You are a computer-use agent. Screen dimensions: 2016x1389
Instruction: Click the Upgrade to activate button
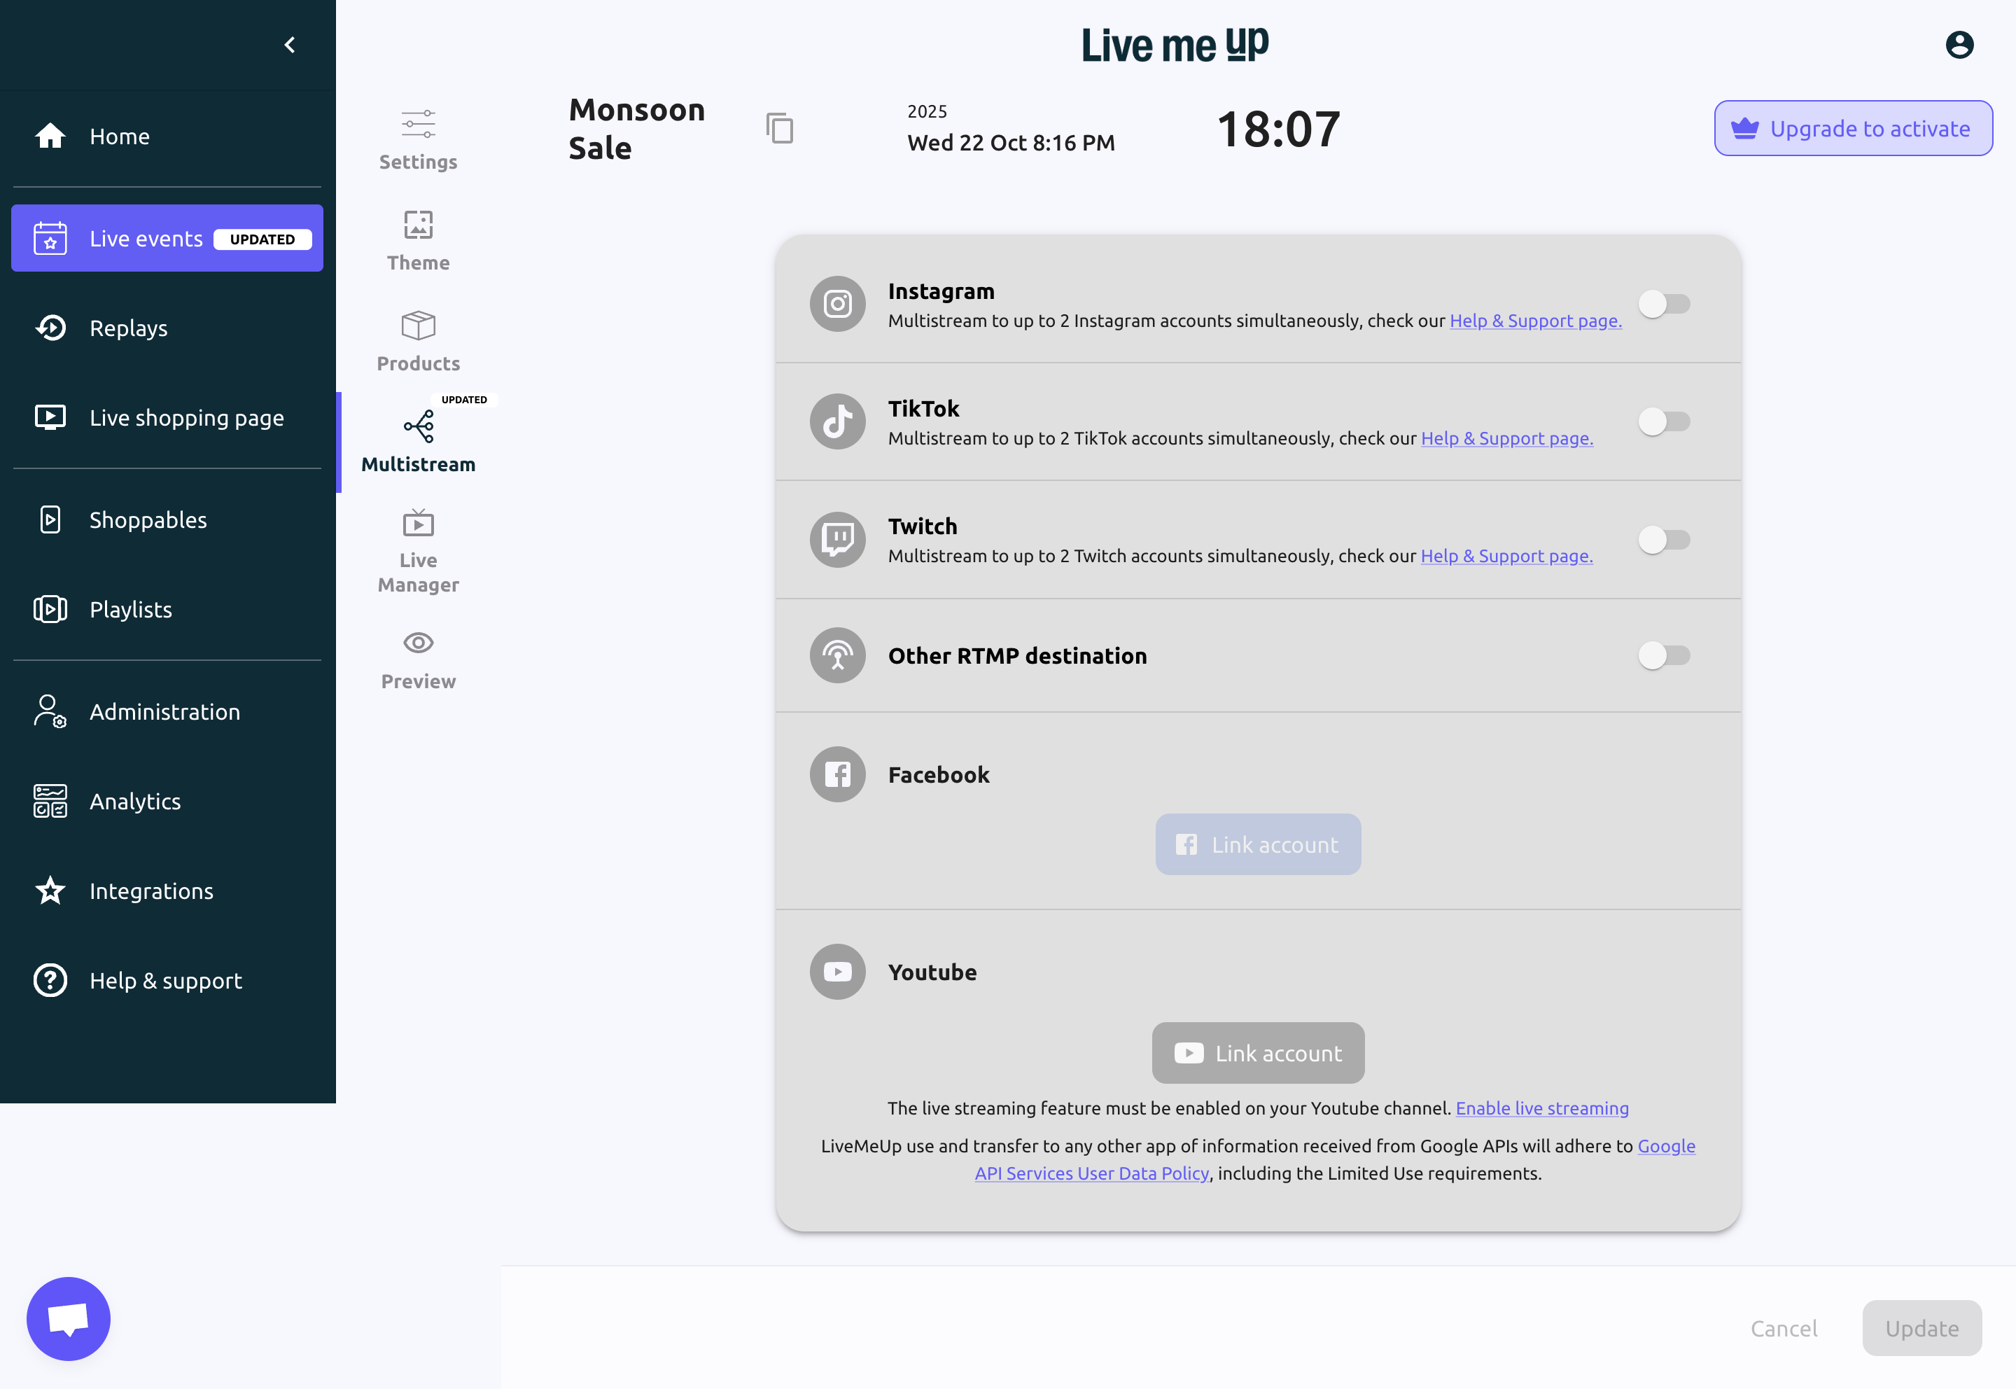[x=1852, y=129]
